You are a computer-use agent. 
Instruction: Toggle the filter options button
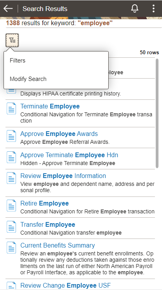point(12,40)
